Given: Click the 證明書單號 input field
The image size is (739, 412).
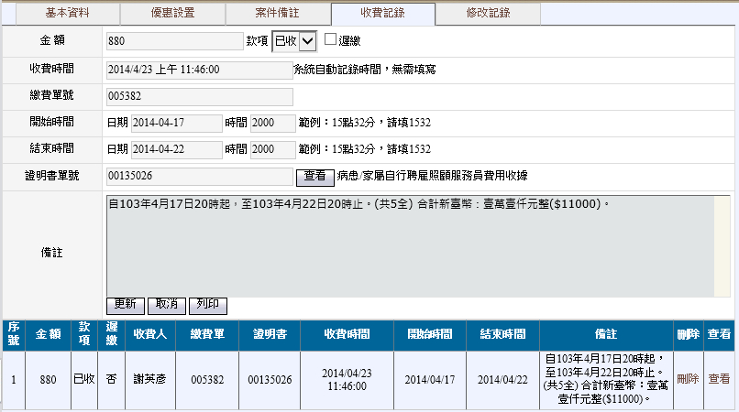Looking at the screenshot, I should click(x=199, y=176).
